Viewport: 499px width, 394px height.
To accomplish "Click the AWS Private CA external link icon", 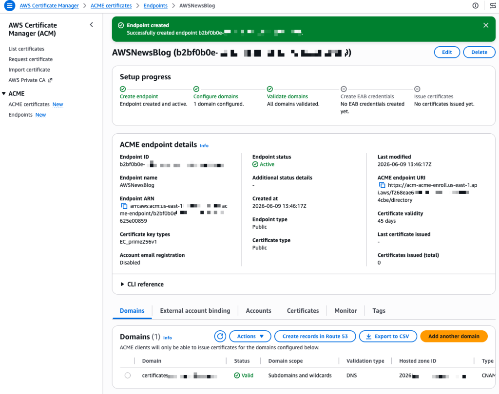I will (50, 80).
